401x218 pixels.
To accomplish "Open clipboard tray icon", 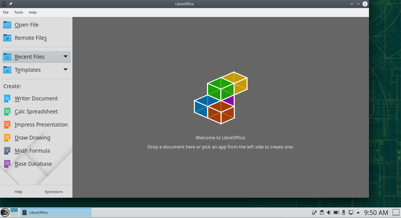I will click(322, 213).
